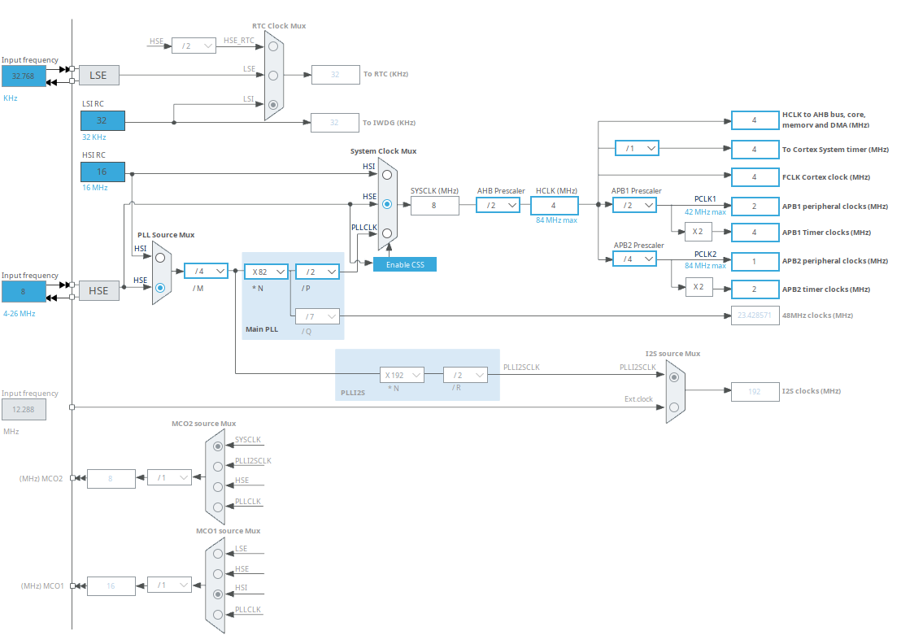901x644 pixels.
Task: Click the '4-26 MHz' range label
Action: (x=20, y=314)
